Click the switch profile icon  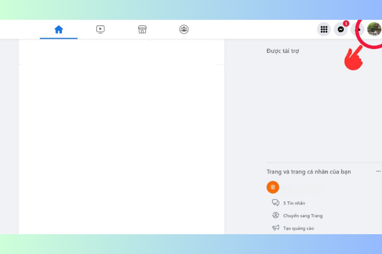[x=276, y=215]
